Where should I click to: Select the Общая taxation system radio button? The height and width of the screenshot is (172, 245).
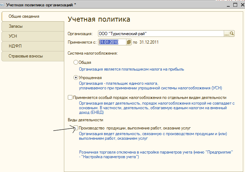point(76,62)
